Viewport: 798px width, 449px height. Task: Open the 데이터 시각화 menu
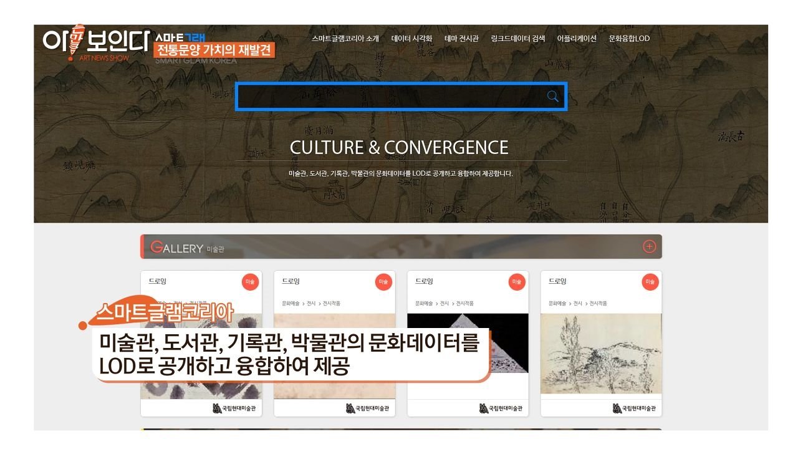pos(411,39)
